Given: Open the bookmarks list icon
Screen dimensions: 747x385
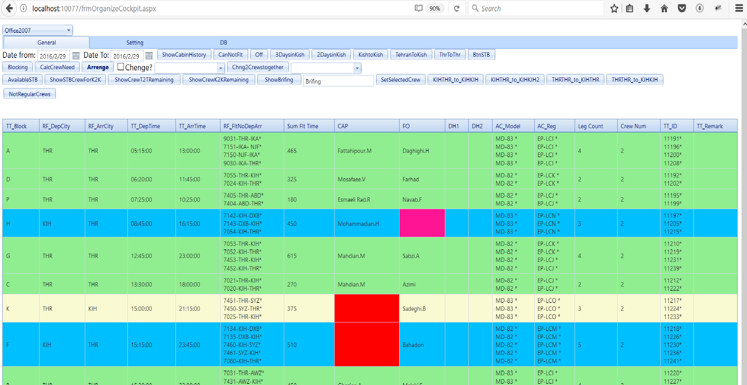Looking at the screenshot, I should [630, 8].
